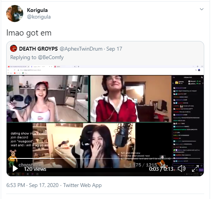Click the Twitch stream chat panel
Viewport: 217px width, 199px height.
[188, 121]
